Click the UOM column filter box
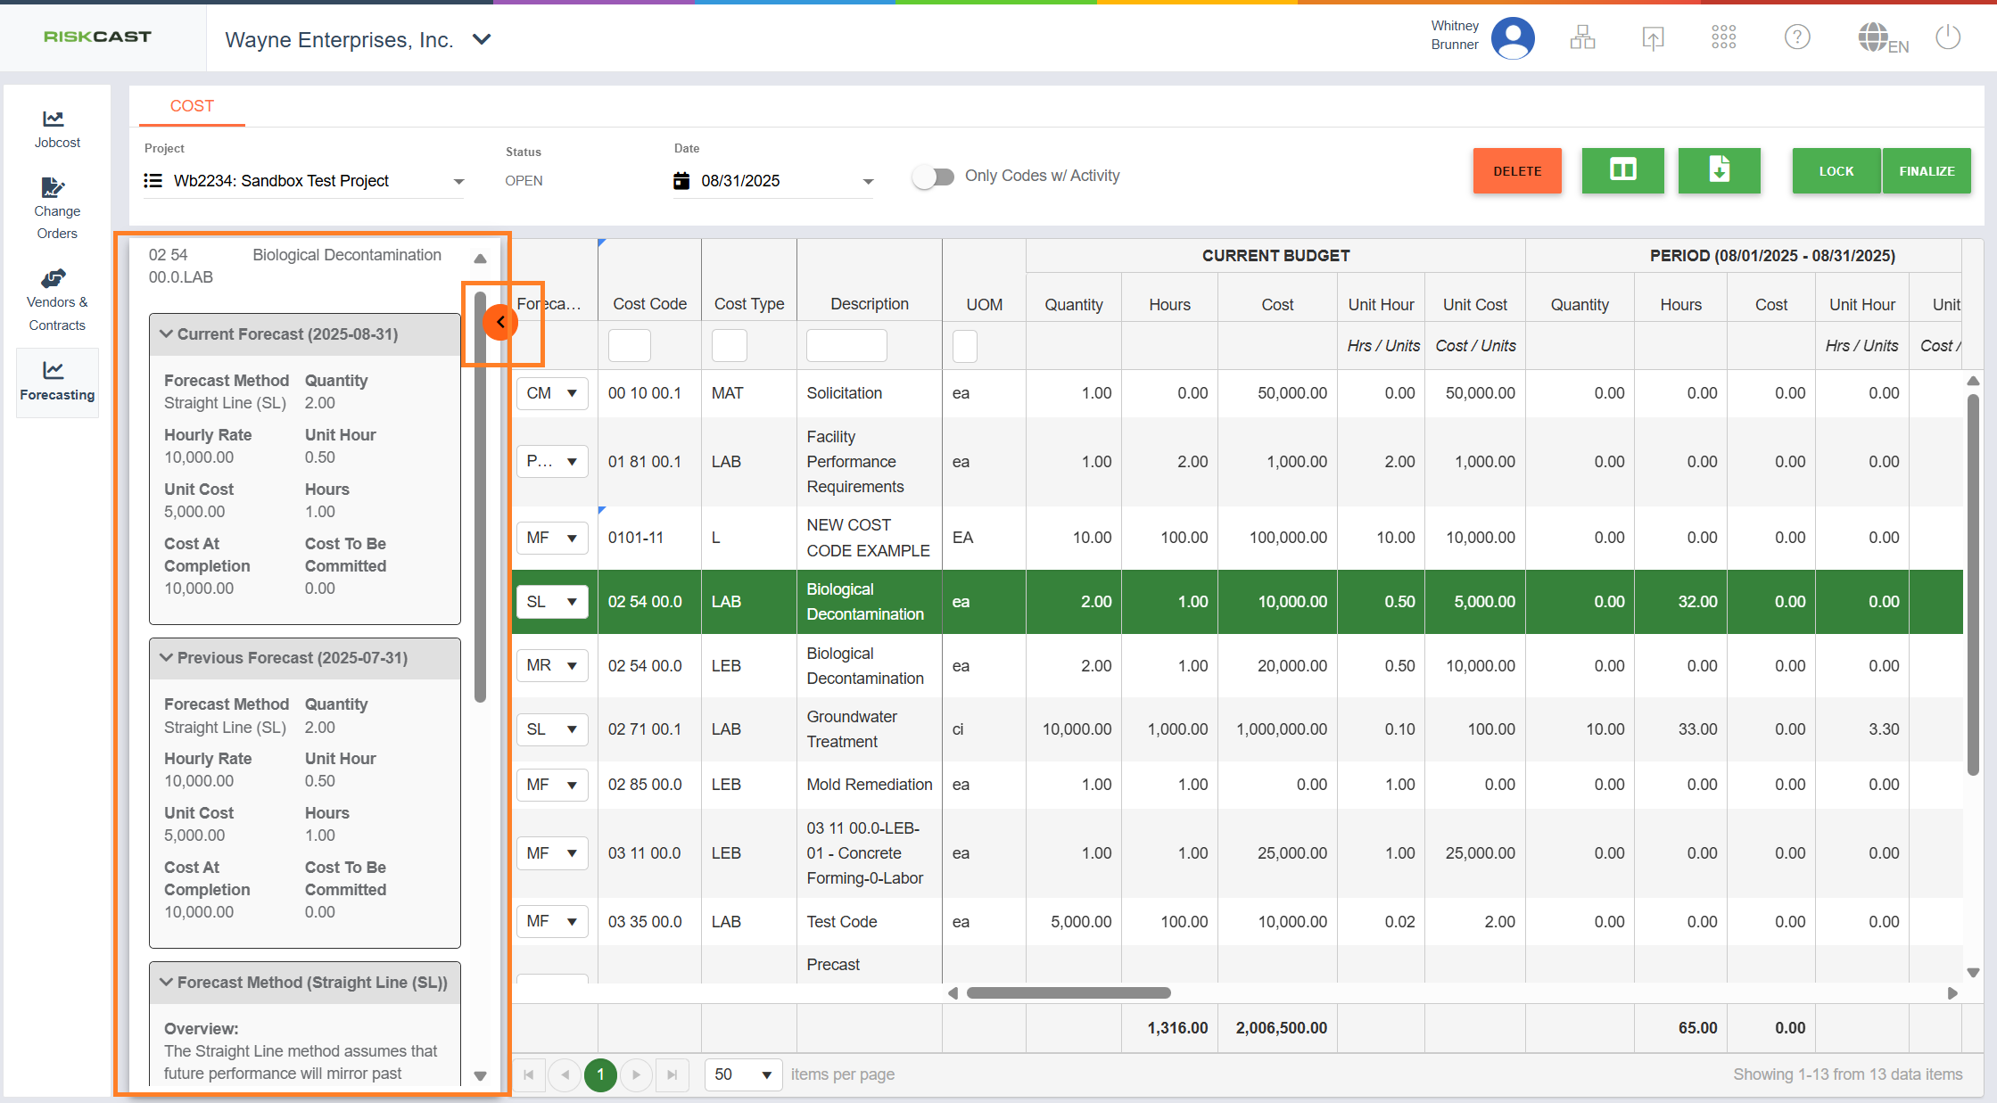The height and width of the screenshot is (1103, 1997). coord(964,346)
